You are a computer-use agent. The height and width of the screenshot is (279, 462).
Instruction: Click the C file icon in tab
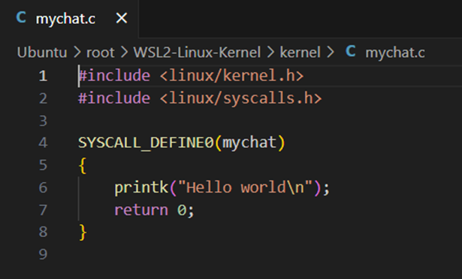[21, 17]
